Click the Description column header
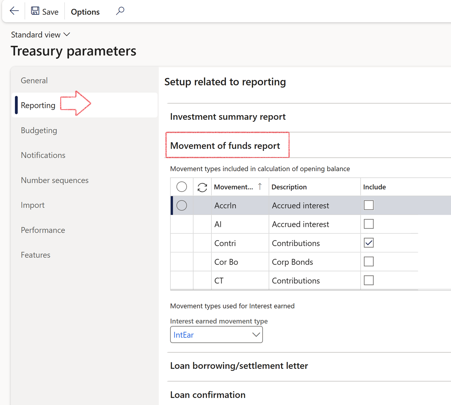The width and height of the screenshot is (451, 405). [289, 187]
